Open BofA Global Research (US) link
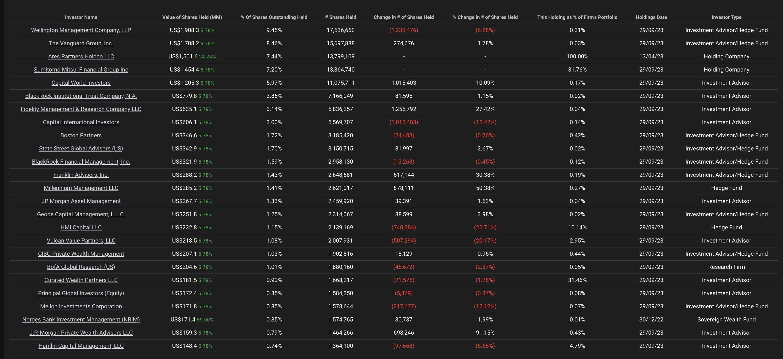This screenshot has width=783, height=359. (81, 267)
